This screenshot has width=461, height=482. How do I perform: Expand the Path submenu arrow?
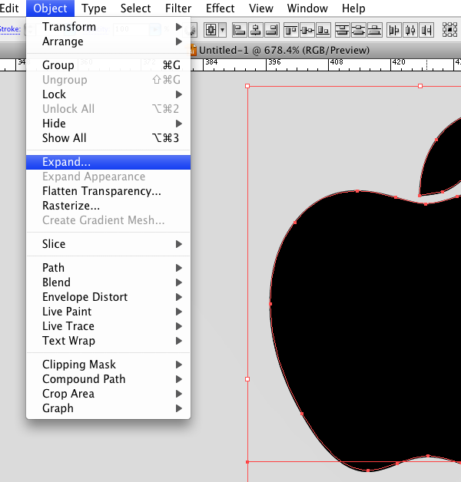[179, 268]
